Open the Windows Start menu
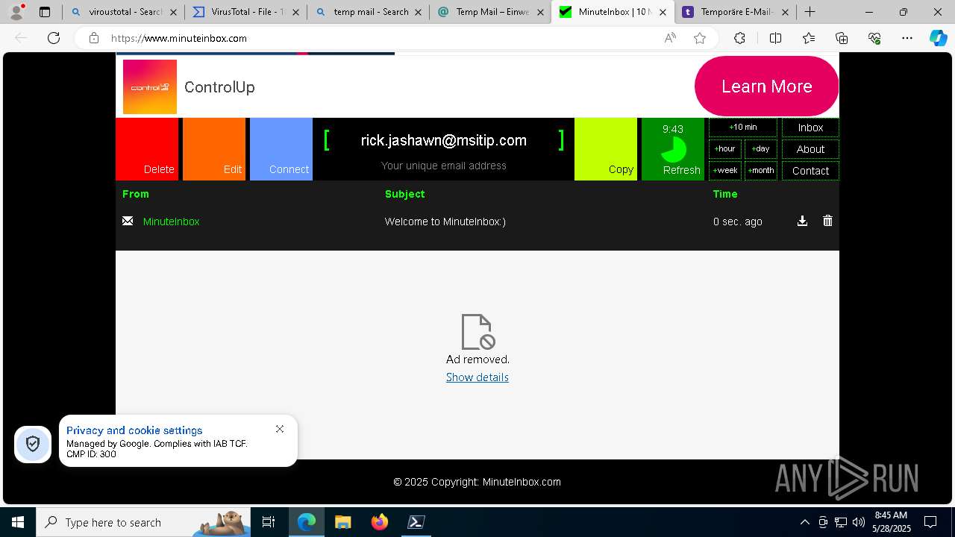 [x=18, y=522]
